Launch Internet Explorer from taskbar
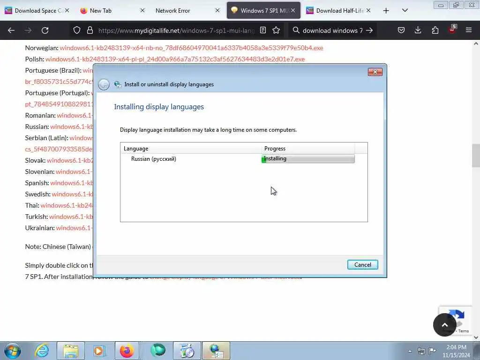 coord(42,351)
